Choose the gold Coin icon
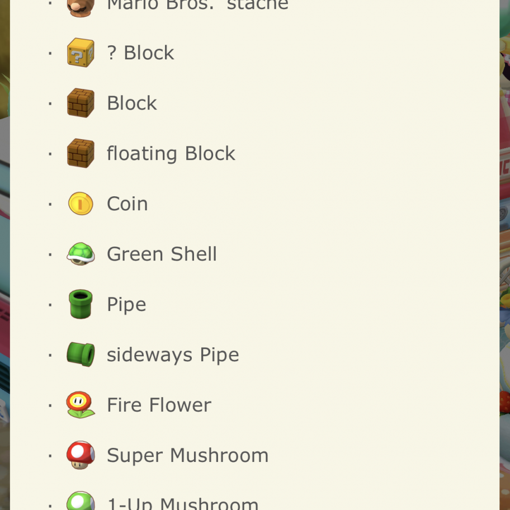 [81, 204]
